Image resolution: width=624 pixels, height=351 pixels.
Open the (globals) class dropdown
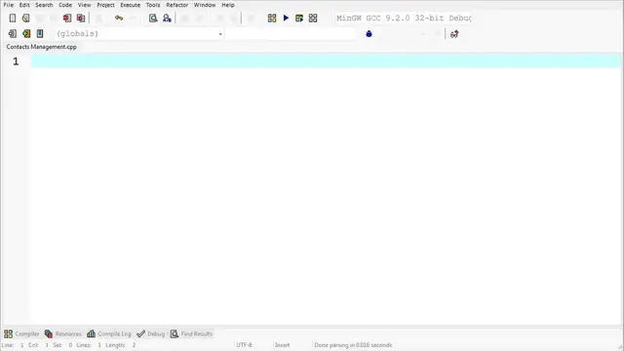138,34
